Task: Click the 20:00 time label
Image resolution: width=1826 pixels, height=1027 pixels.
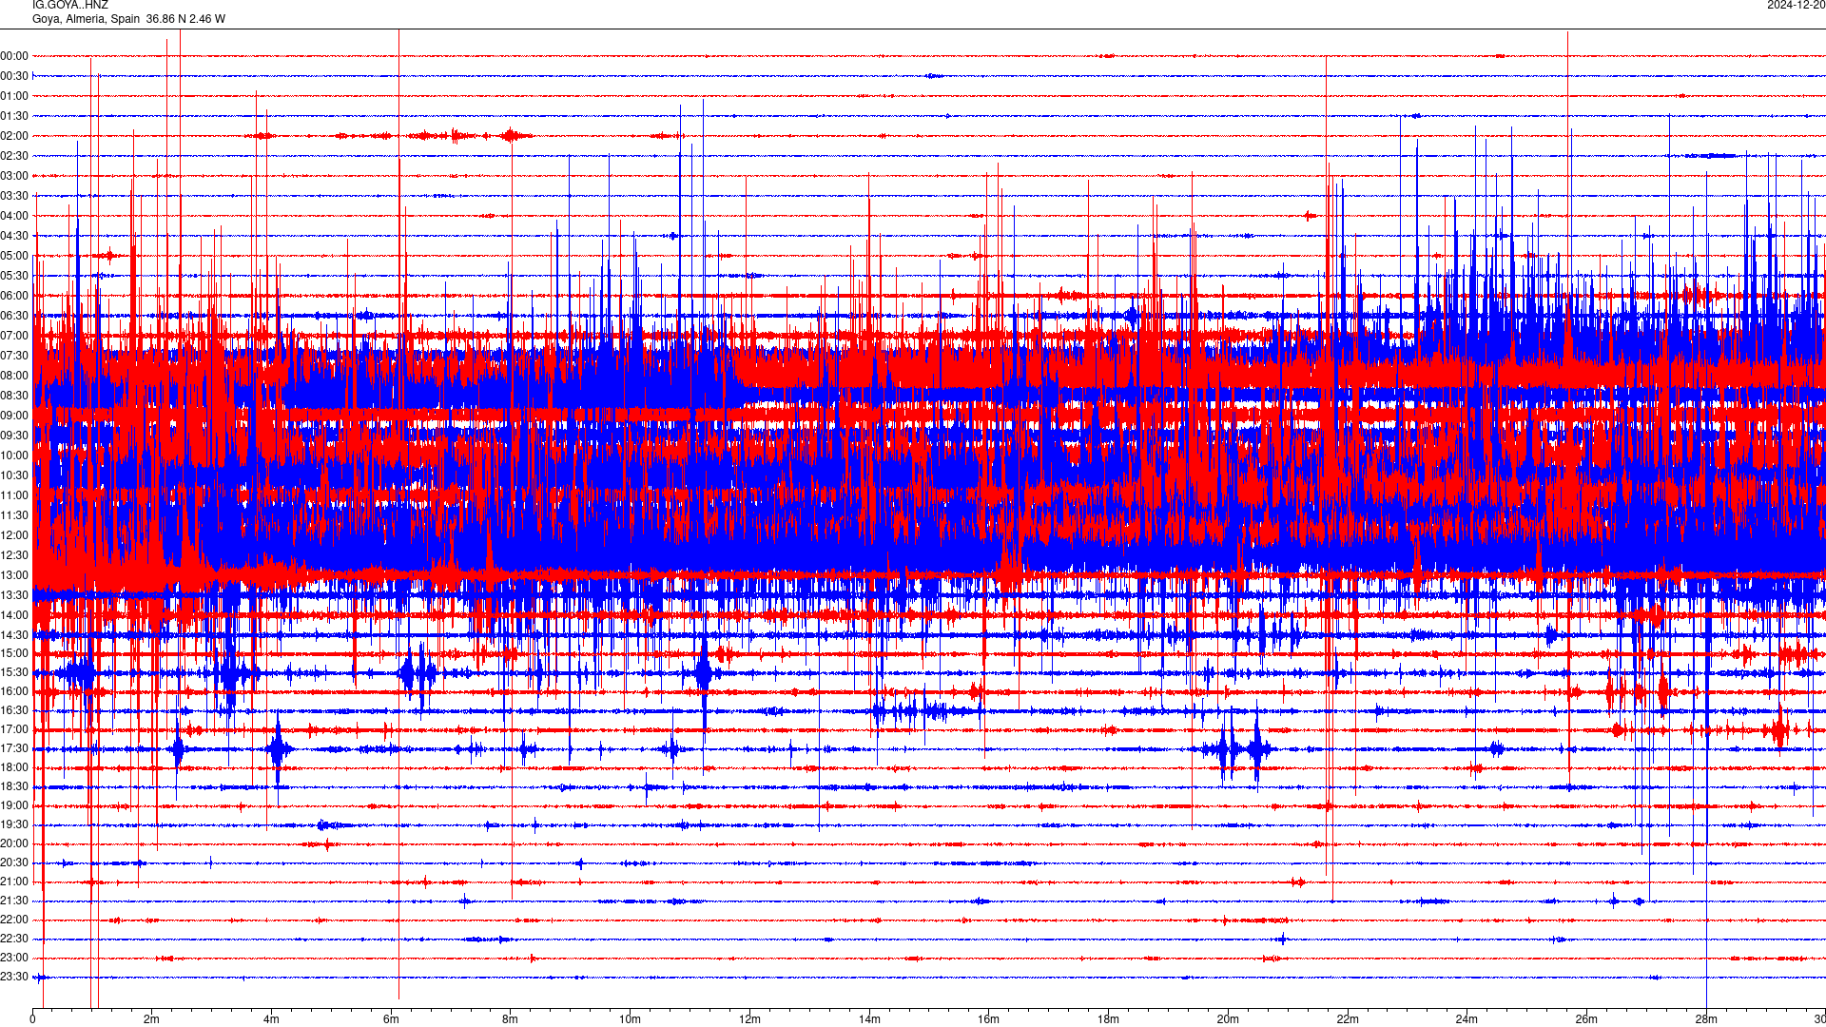Action: (14, 843)
